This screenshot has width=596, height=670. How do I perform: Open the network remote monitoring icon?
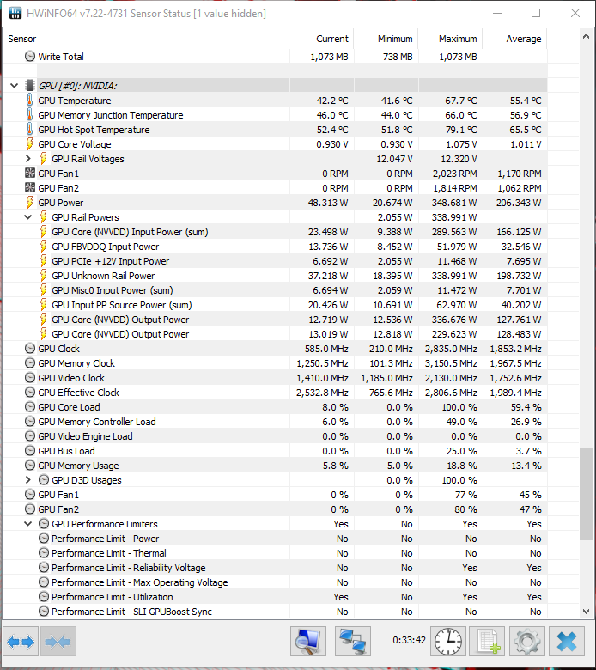pyautogui.click(x=353, y=642)
